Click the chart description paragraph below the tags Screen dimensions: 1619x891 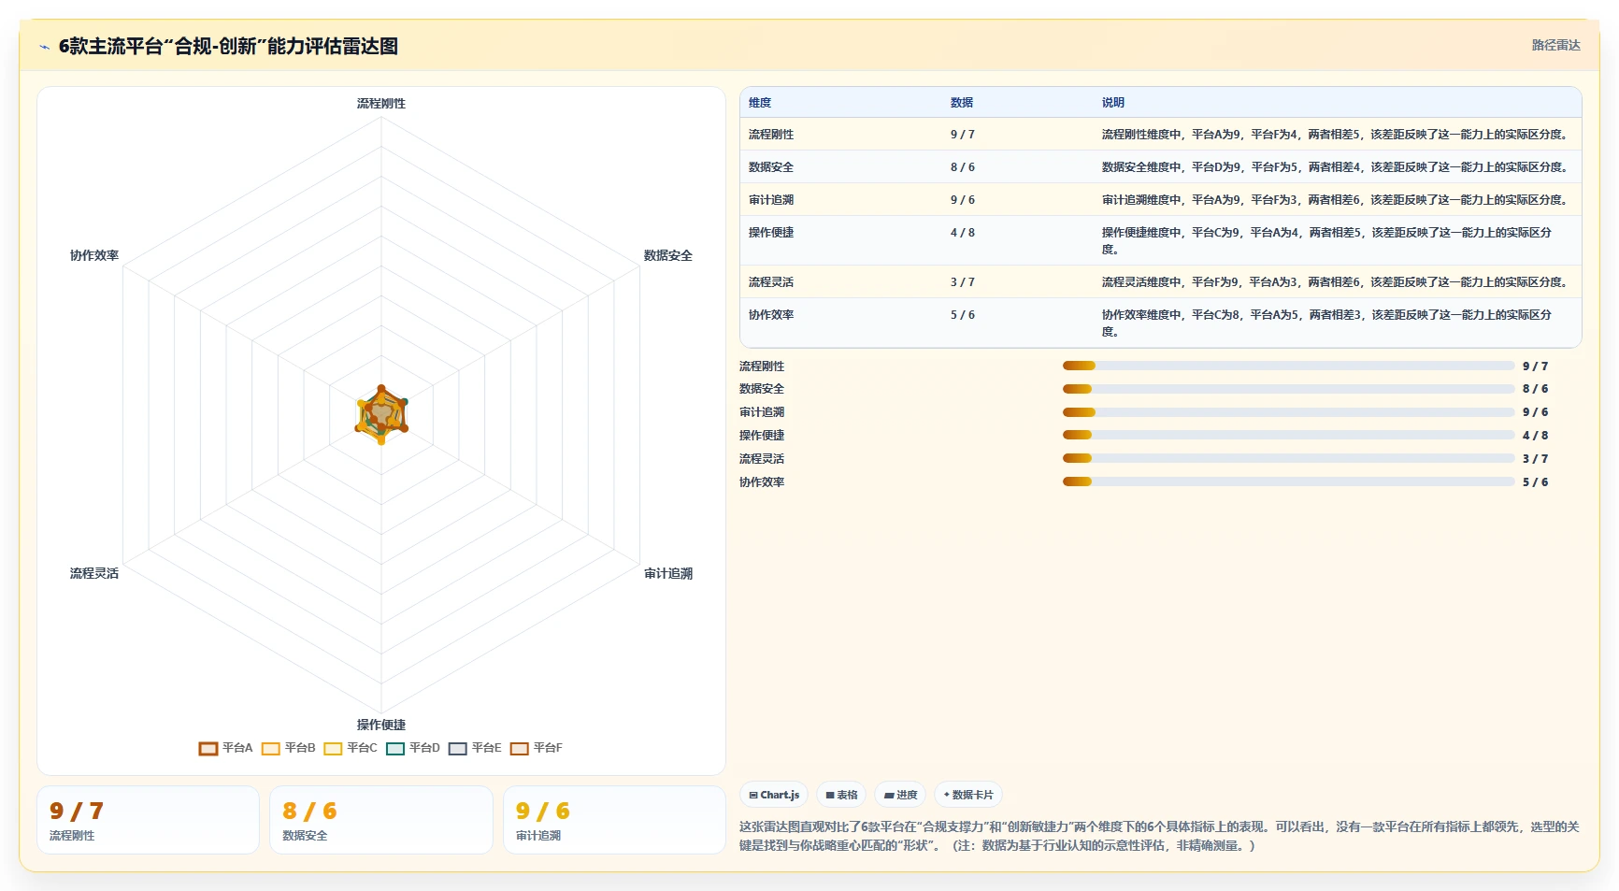click(x=1159, y=836)
